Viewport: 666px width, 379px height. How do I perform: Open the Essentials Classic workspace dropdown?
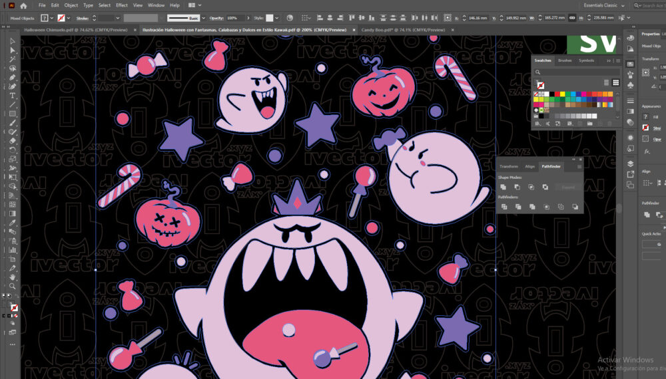[x=604, y=5]
